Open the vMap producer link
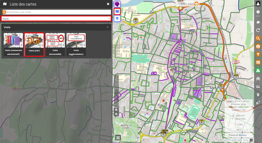Screen dimensions: 262x143 243,135
